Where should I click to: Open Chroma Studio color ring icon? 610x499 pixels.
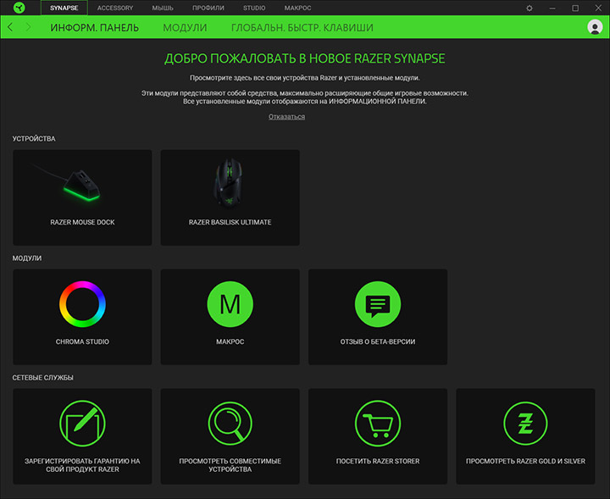[x=82, y=304]
